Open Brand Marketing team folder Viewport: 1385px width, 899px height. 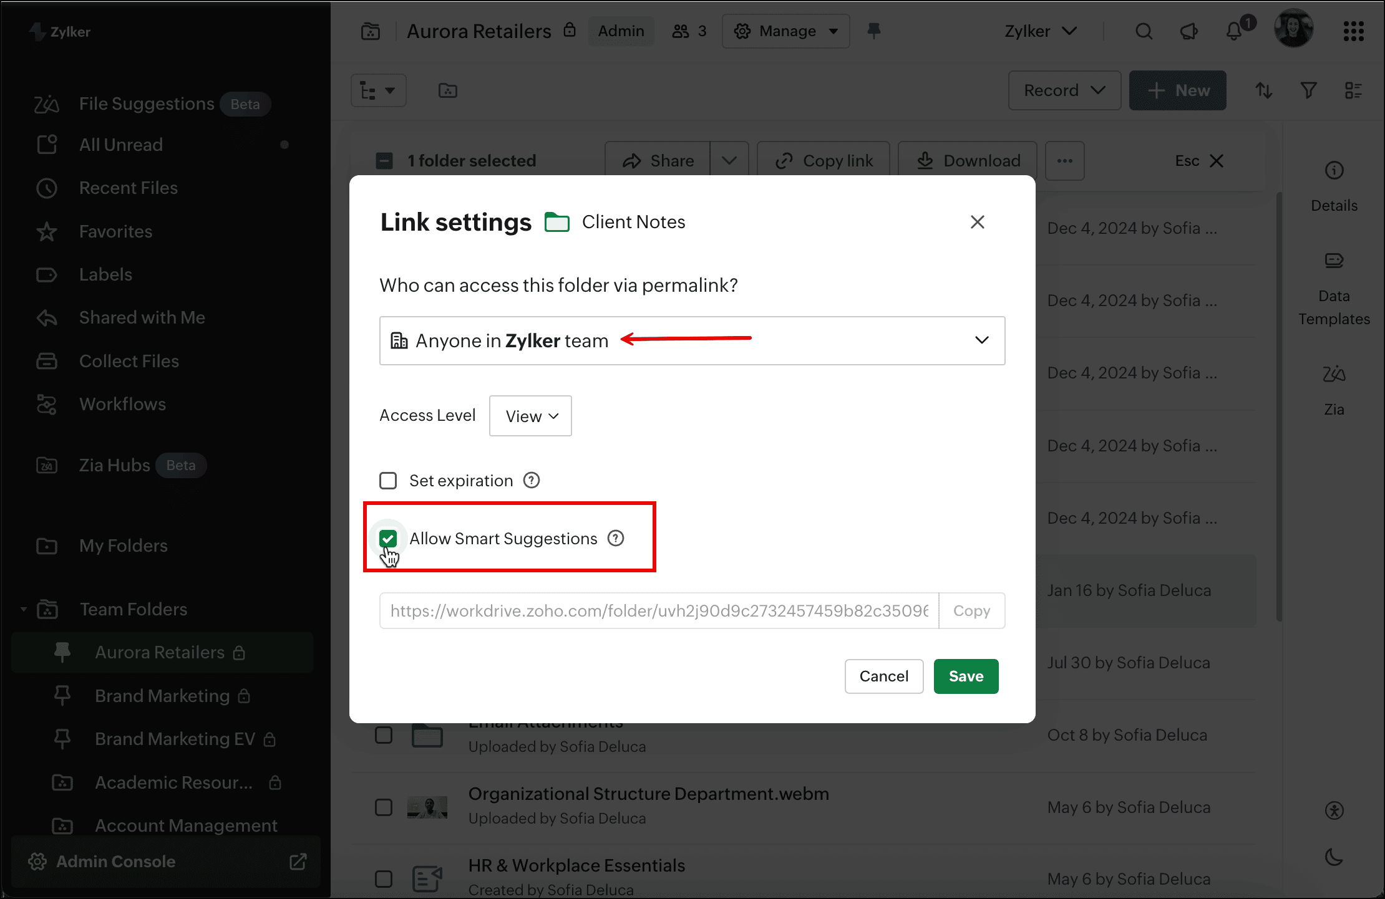[x=162, y=696]
